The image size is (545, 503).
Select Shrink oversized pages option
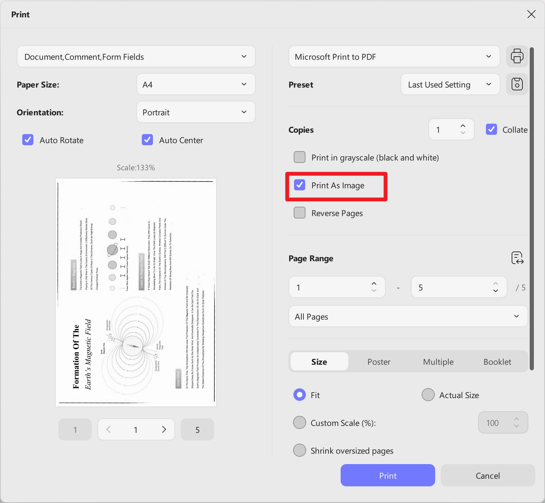300,450
